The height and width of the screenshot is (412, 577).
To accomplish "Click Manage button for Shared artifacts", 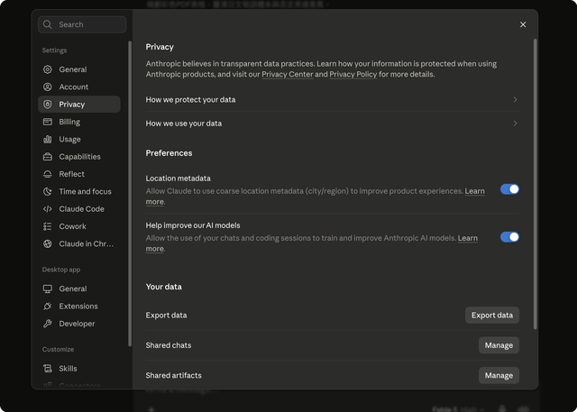I will pos(499,375).
